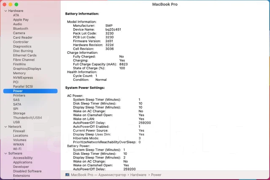
Task: Collapse the Hardware section
Action: (5, 11)
